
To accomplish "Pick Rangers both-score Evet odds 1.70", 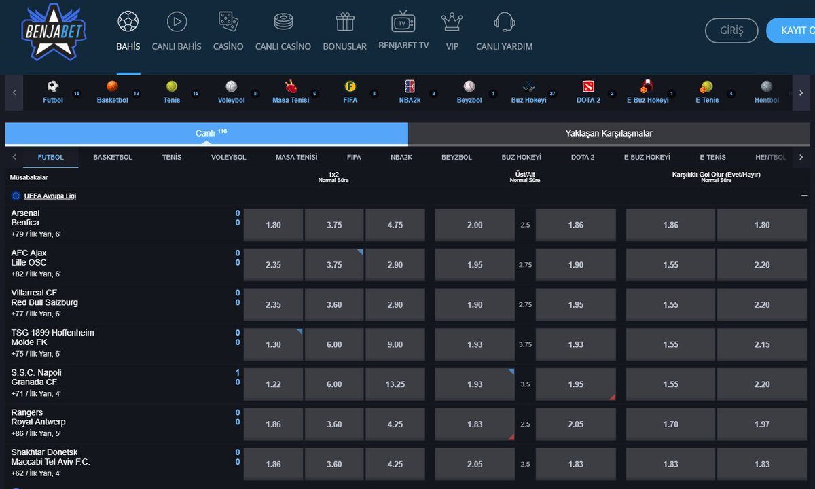I will tap(670, 424).
